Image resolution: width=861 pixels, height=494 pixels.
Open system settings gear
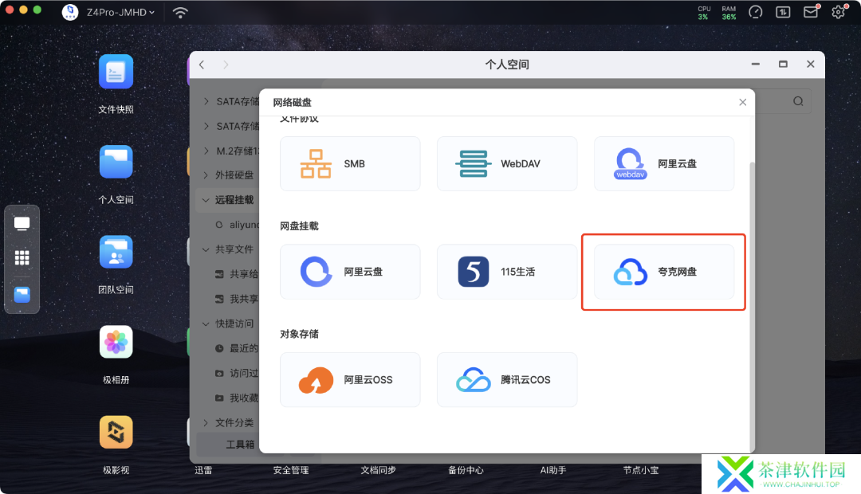pos(838,12)
